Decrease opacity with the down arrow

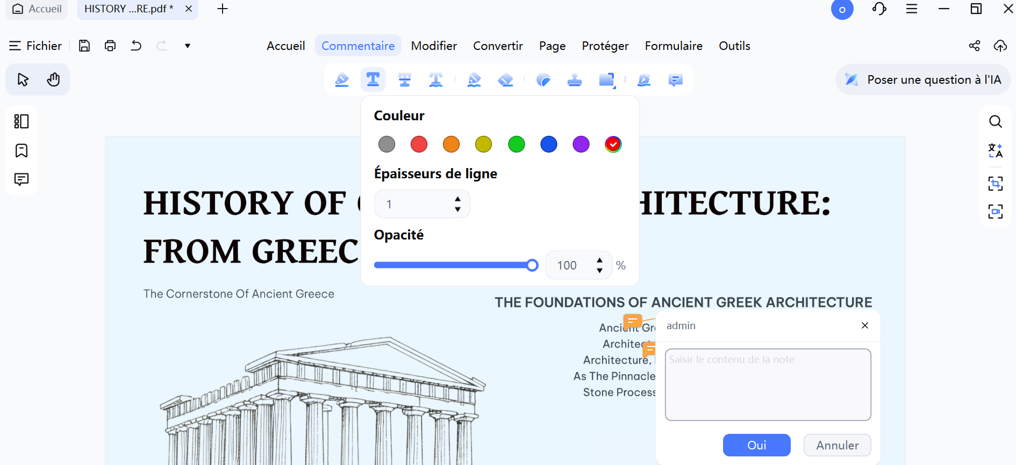coord(599,271)
